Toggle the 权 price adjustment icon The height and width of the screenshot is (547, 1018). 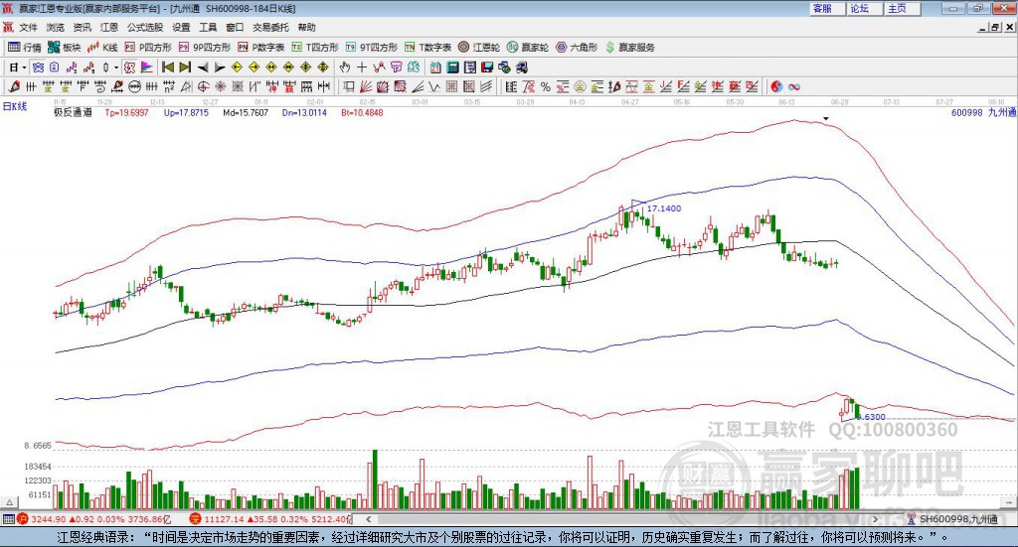pos(130,68)
